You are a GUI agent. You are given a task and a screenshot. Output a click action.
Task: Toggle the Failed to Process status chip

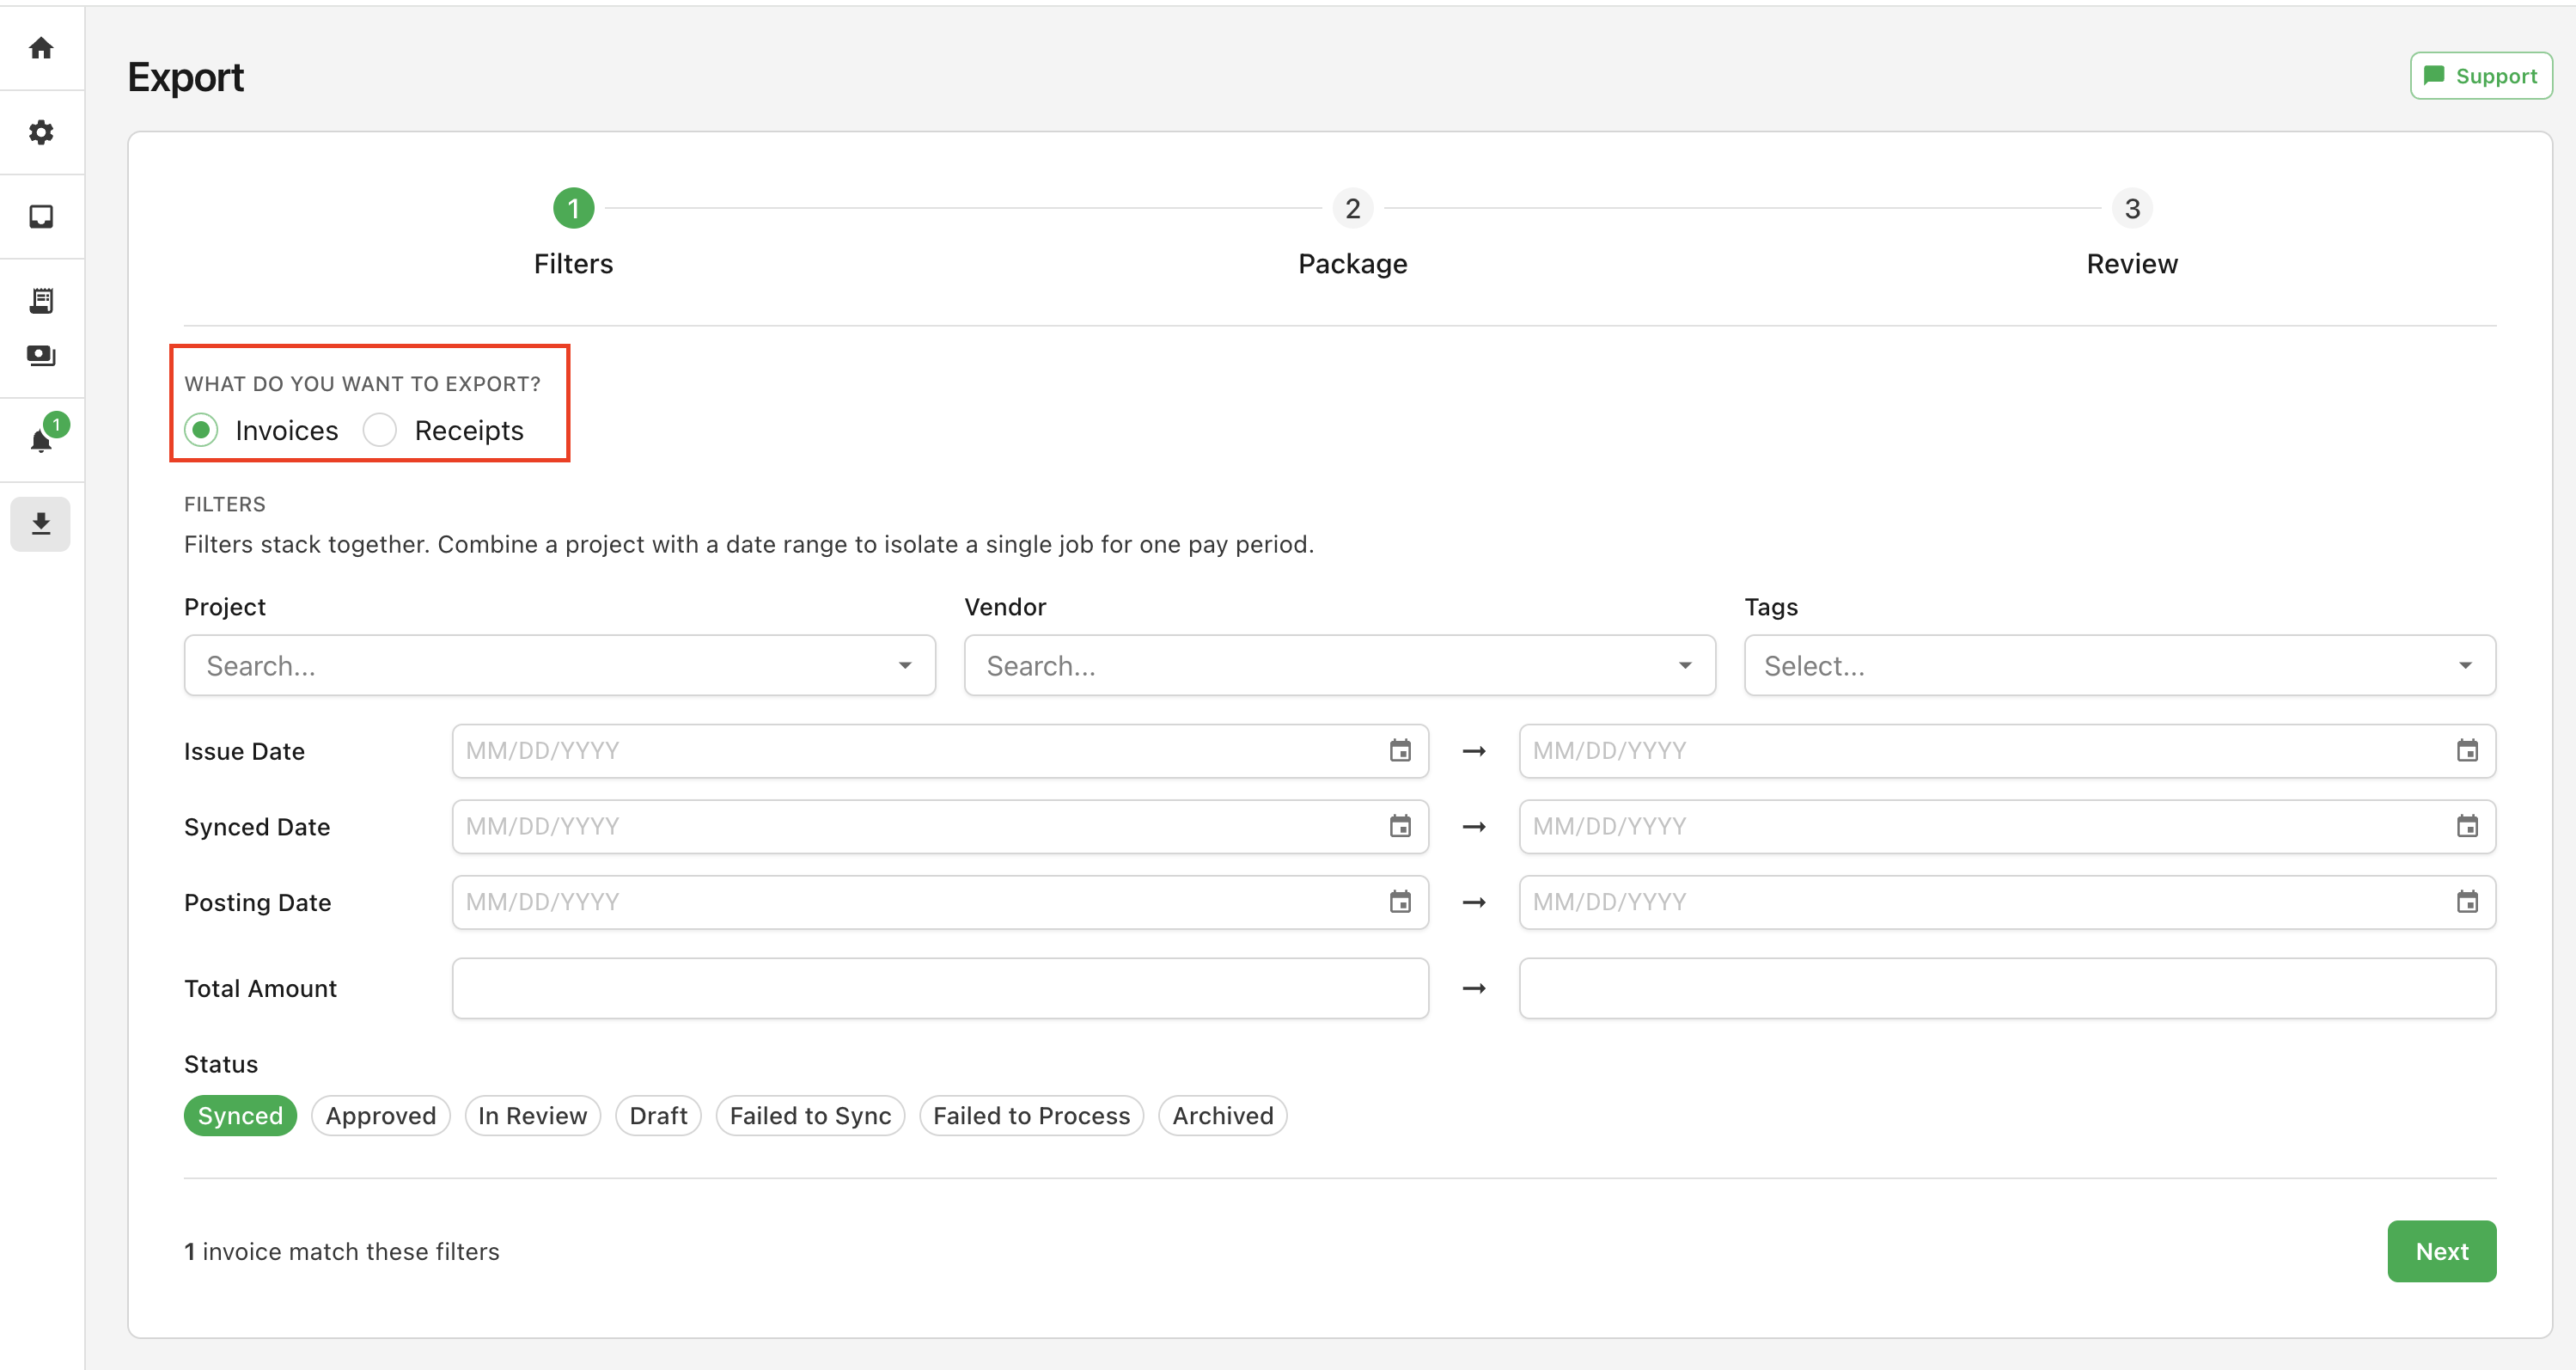coord(1031,1115)
